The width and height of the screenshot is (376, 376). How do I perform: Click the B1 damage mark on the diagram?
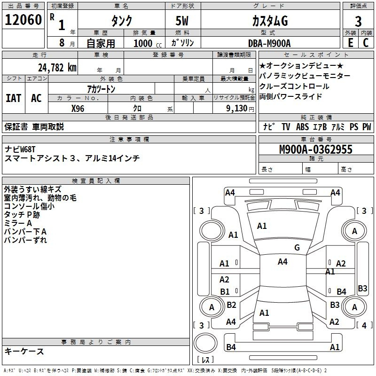(x=225, y=292)
